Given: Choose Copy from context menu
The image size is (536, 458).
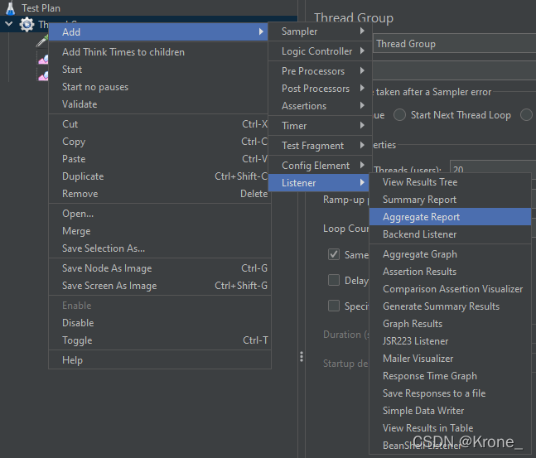Looking at the screenshot, I should [x=158, y=142].
